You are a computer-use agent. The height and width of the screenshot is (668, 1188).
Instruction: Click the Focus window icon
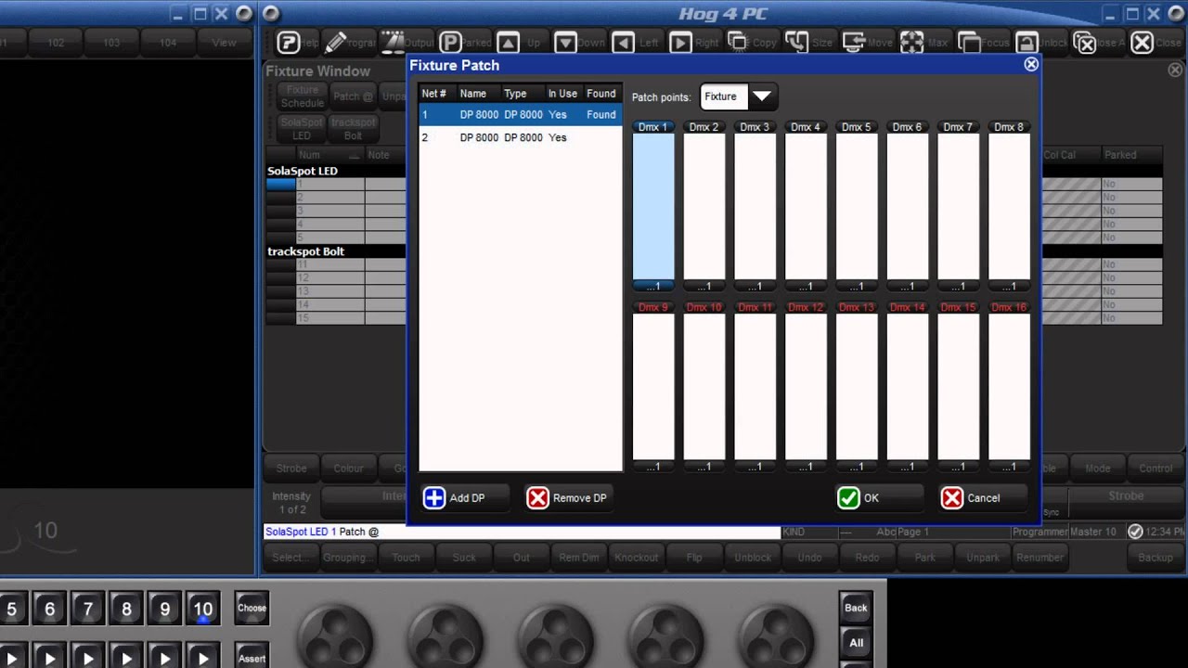[969, 43]
